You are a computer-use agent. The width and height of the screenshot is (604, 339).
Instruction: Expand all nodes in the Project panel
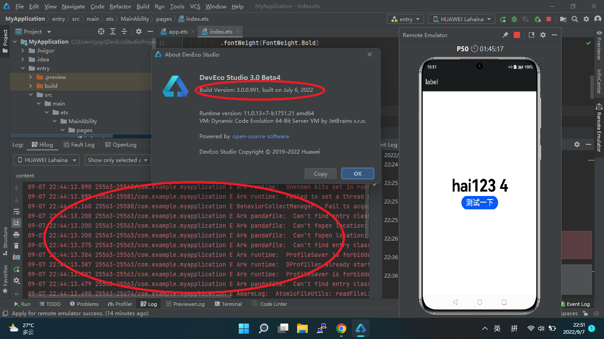113,31
